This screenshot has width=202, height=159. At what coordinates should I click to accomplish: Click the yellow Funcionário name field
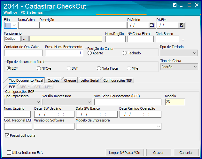66,39
